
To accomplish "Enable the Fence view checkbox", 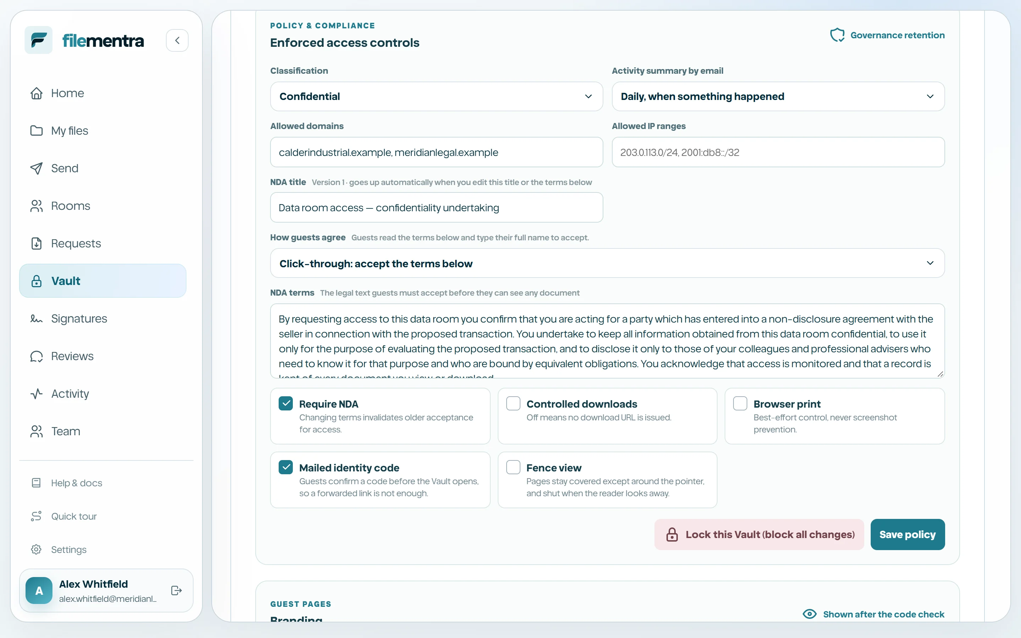I will (x=513, y=467).
